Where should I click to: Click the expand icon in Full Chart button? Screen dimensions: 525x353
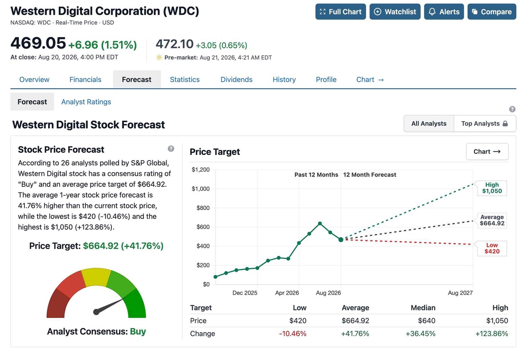[x=322, y=12]
